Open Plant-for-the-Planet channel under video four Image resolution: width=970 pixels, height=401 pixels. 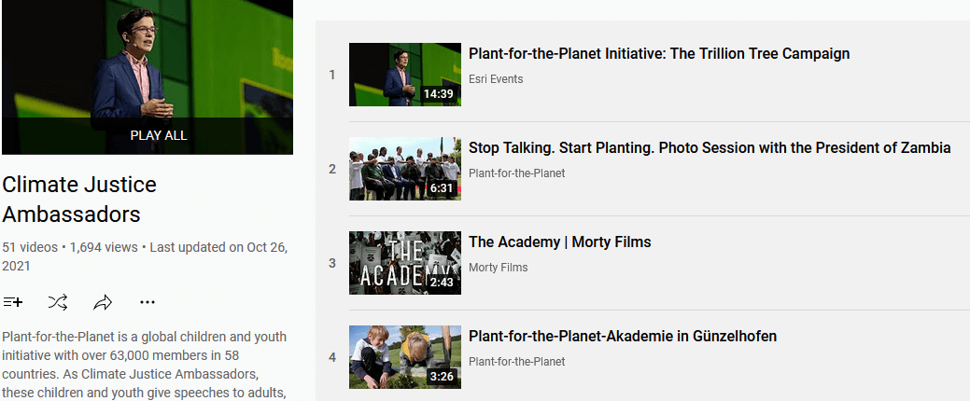pyautogui.click(x=516, y=362)
